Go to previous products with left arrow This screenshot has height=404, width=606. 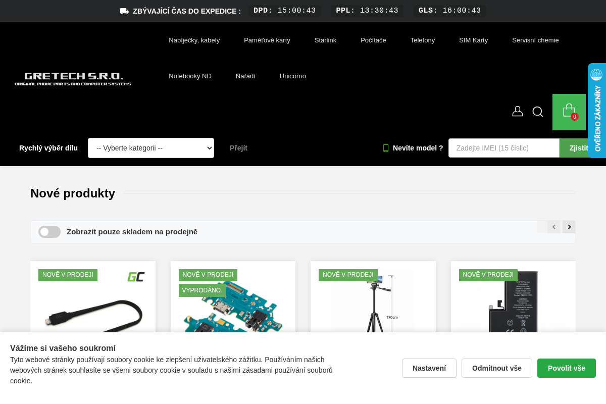553,227
